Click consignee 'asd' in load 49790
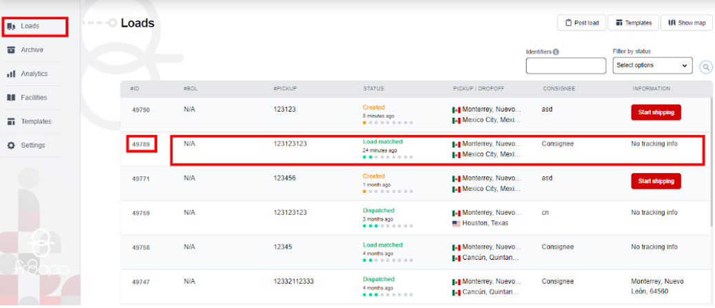The image size is (715, 308). pyautogui.click(x=547, y=109)
